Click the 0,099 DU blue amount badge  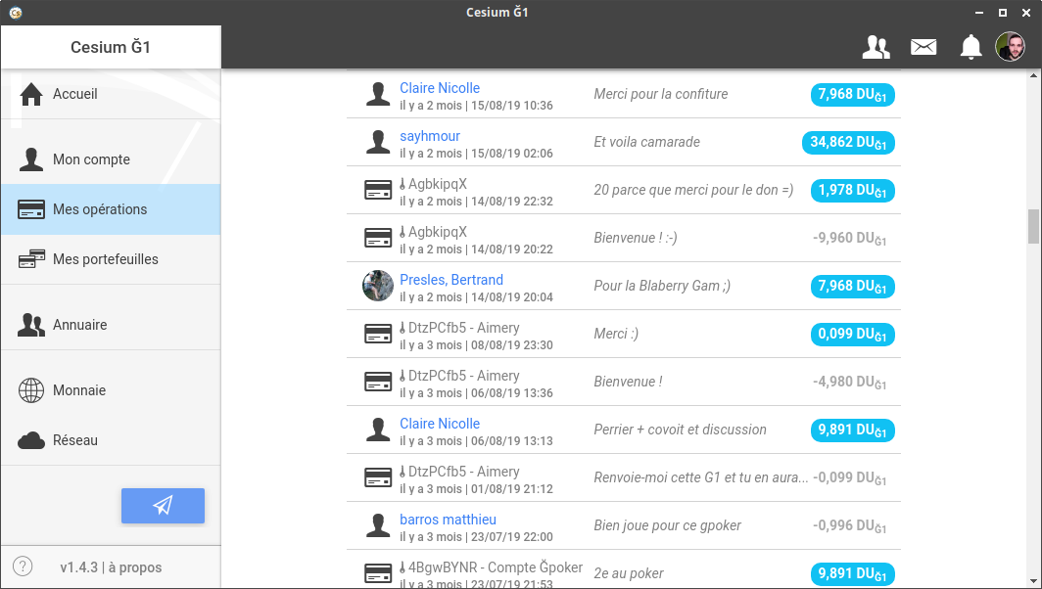[853, 335]
